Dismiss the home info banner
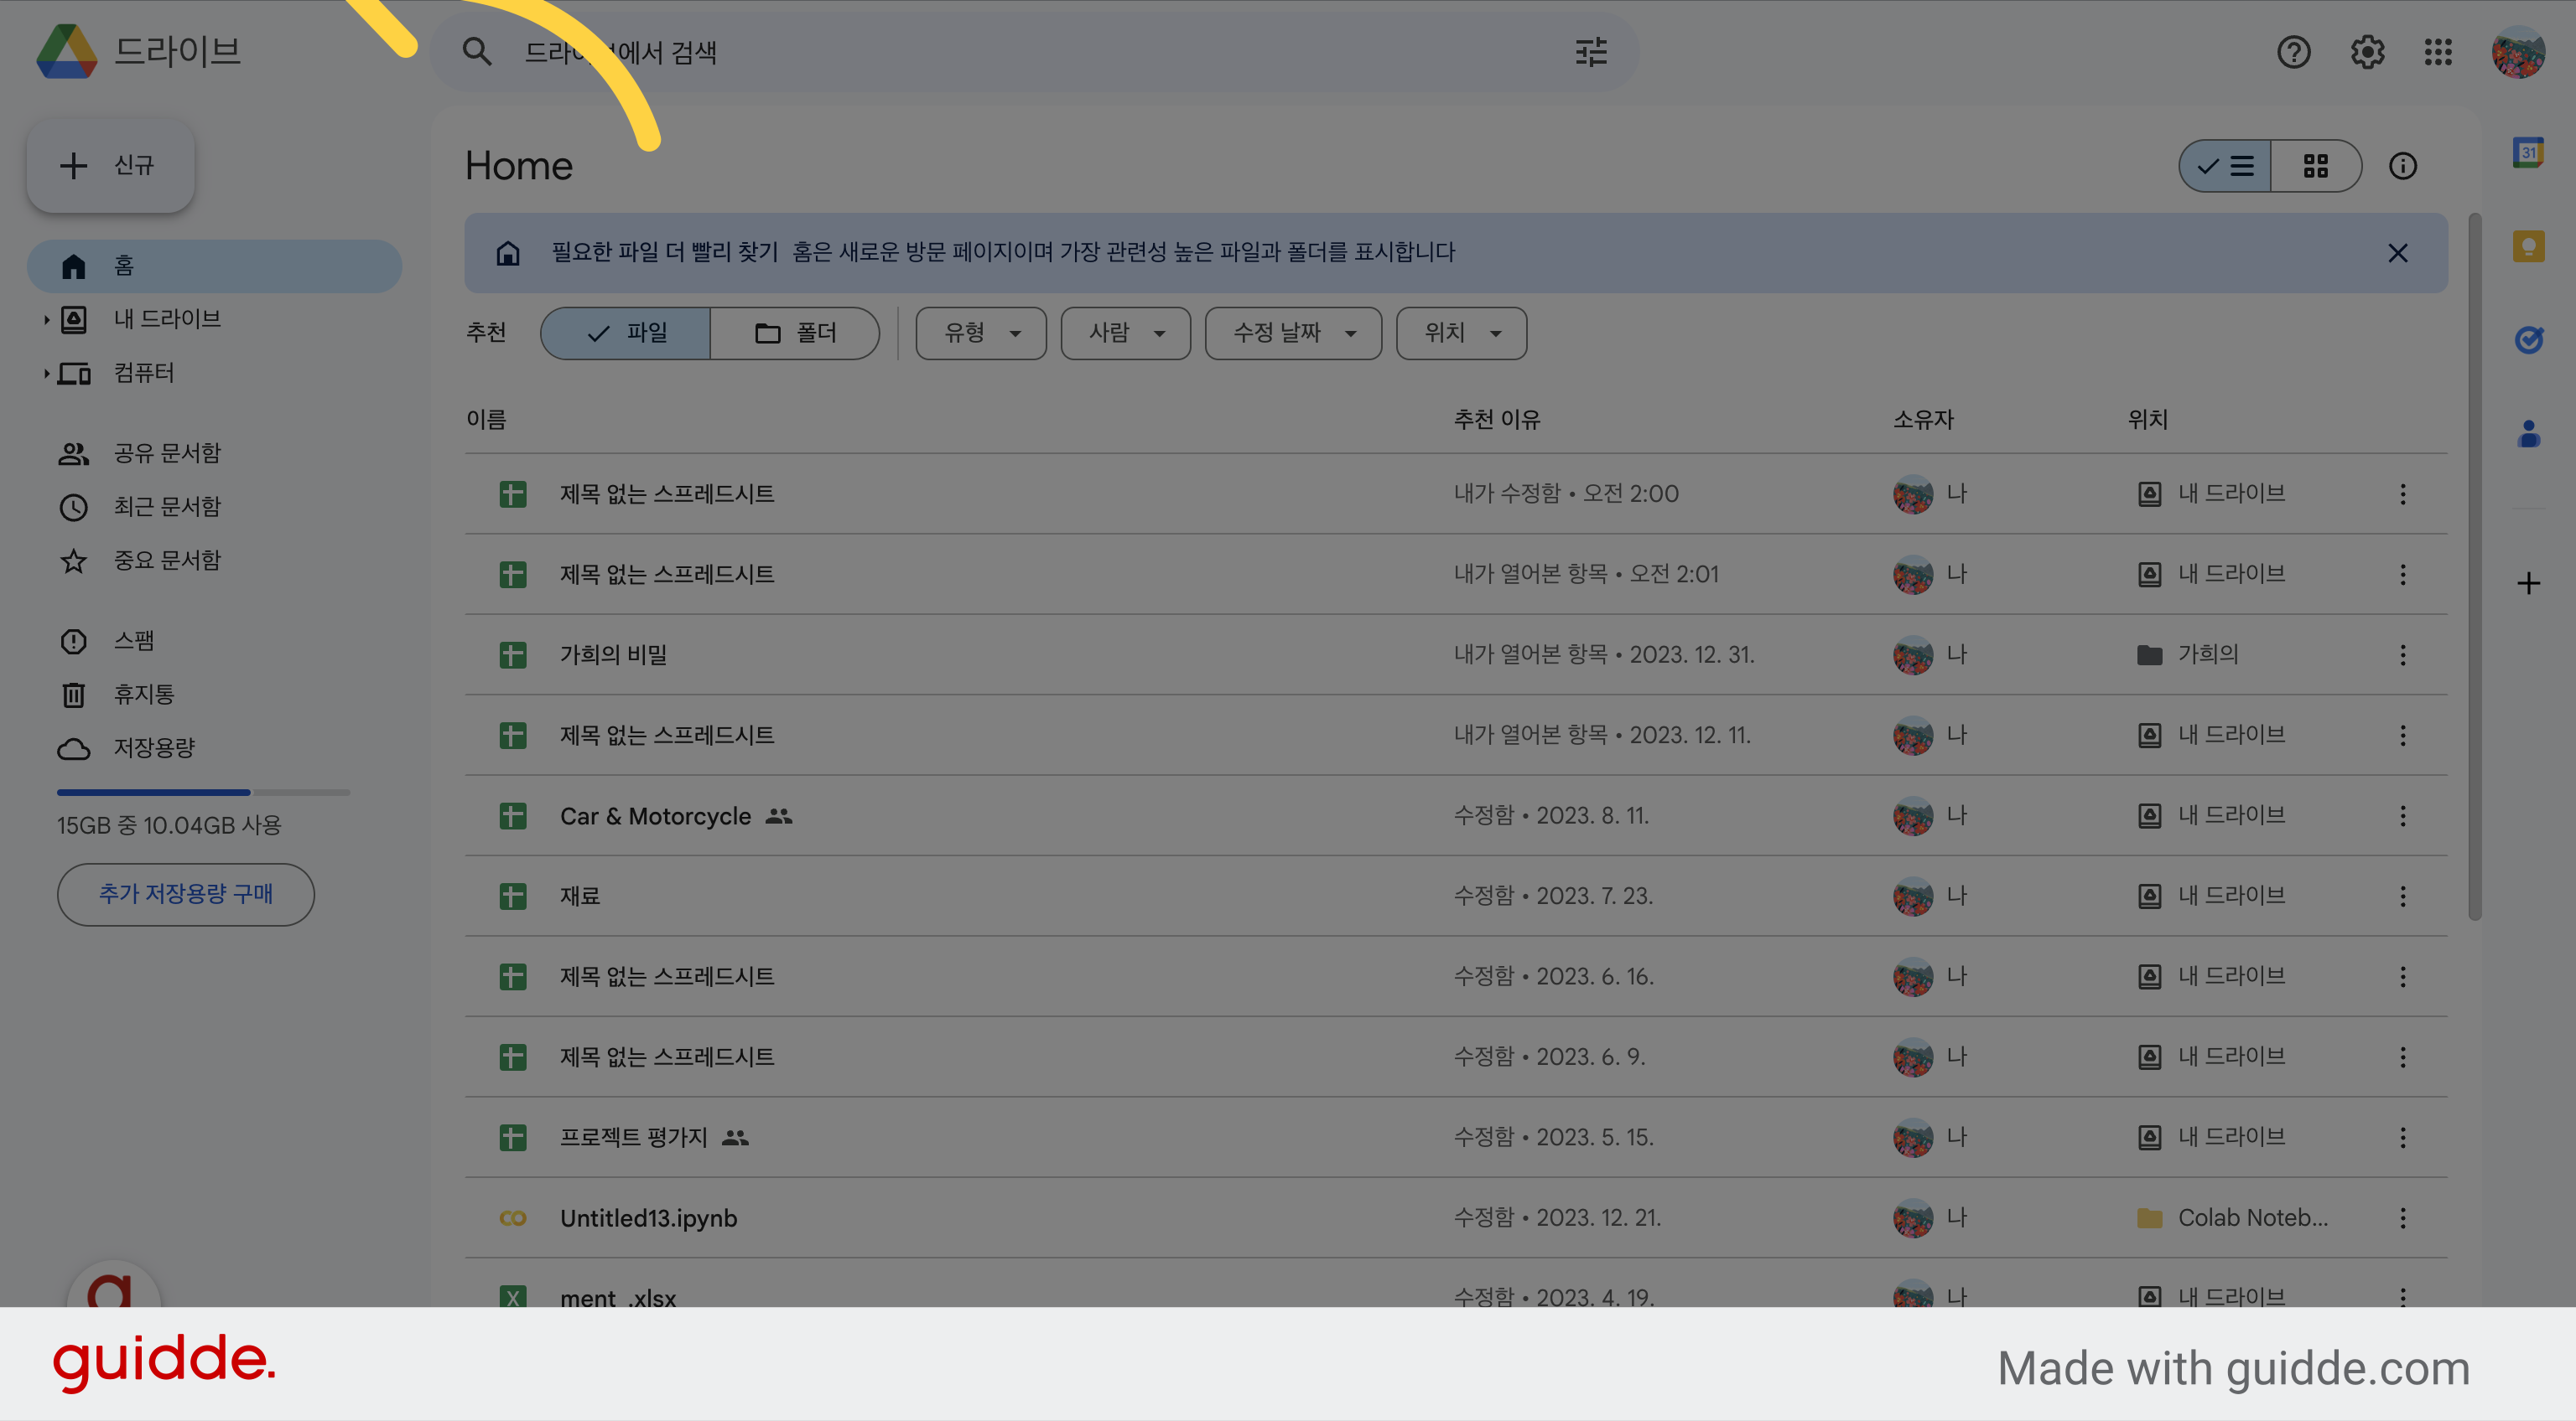Image resolution: width=2576 pixels, height=1421 pixels. click(2398, 253)
